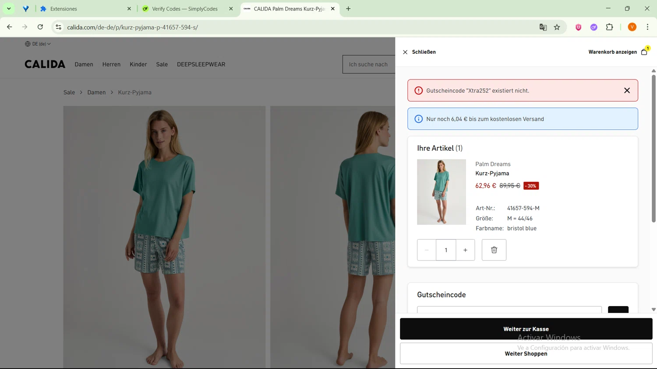657x369 pixels.
Task: Open the orange V profile avatar
Action: point(632,27)
